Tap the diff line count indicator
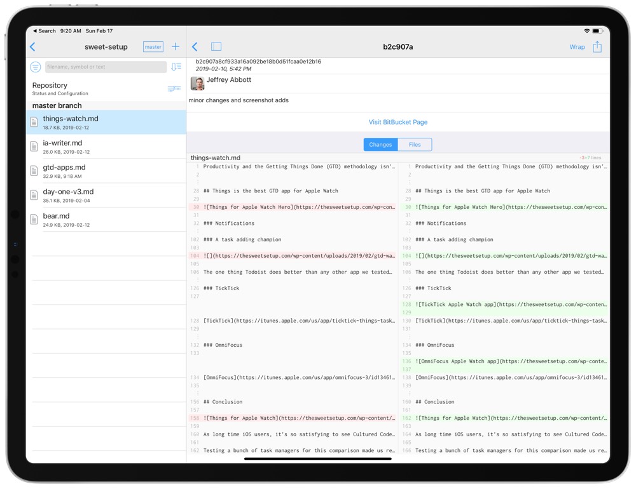The width and height of the screenshot is (636, 489). pos(590,157)
